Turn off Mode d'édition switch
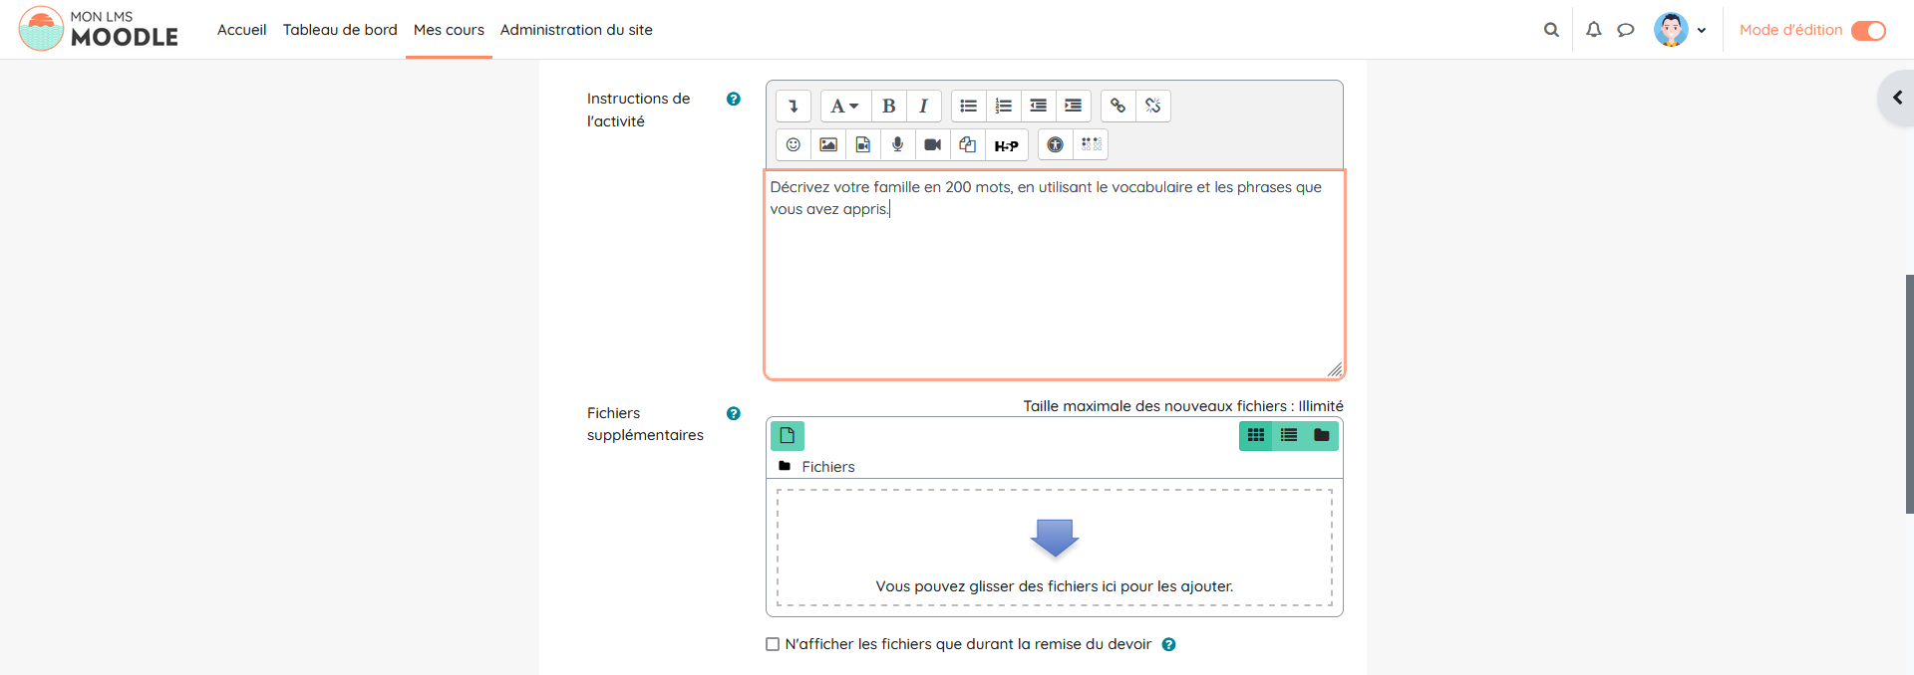Screen dimensions: 1914x675 pos(1868,31)
